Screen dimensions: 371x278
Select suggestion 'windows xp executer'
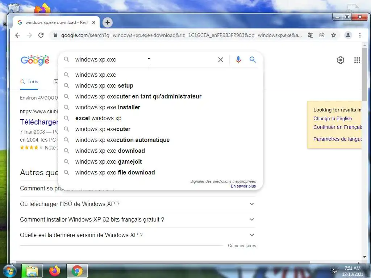pos(161,129)
